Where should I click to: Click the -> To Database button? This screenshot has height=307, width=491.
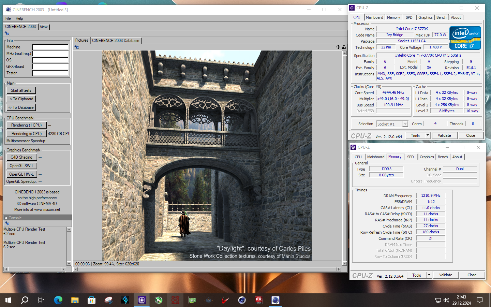21,107
